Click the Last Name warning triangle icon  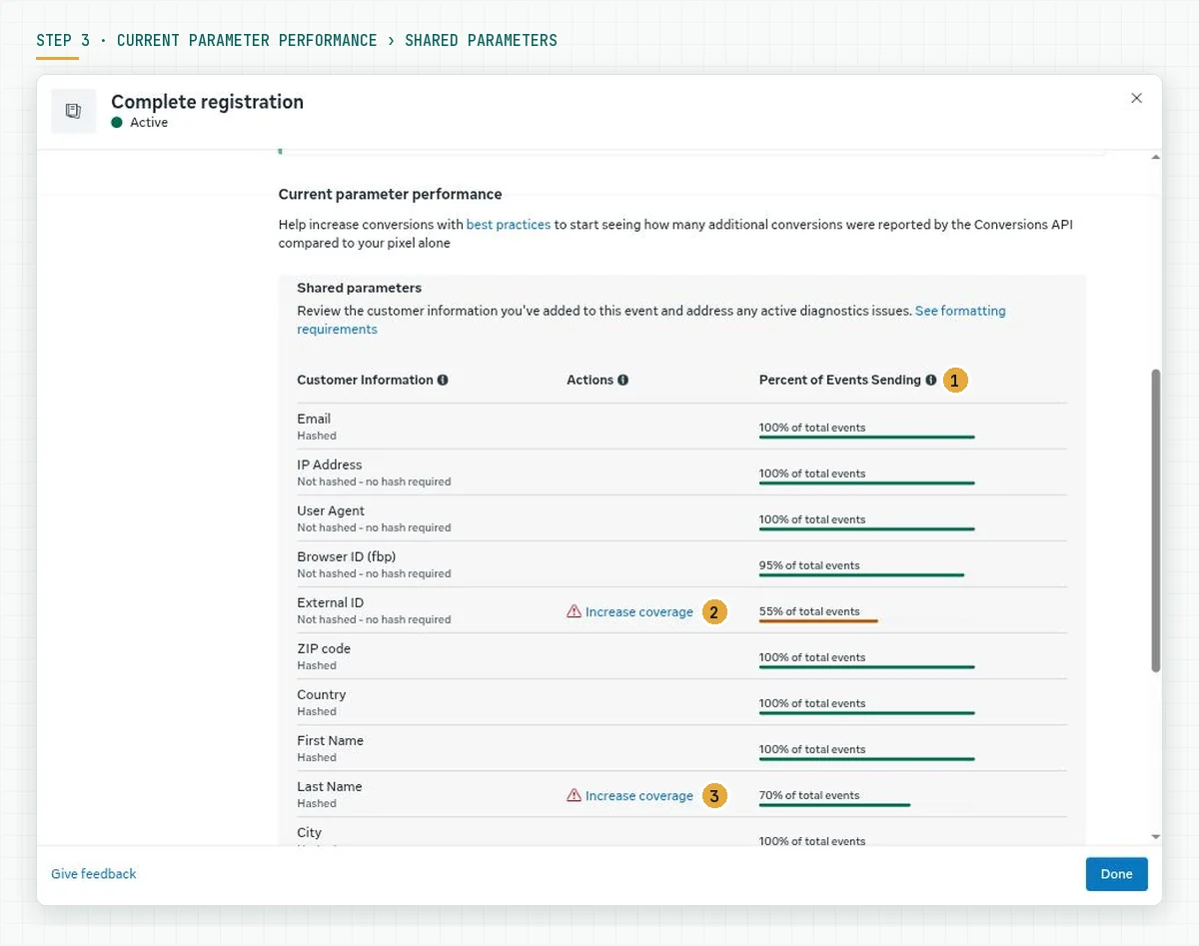click(574, 795)
